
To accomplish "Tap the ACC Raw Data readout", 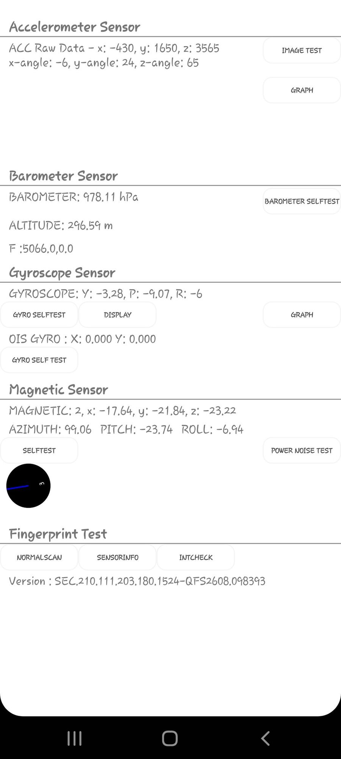I will pyautogui.click(x=114, y=48).
